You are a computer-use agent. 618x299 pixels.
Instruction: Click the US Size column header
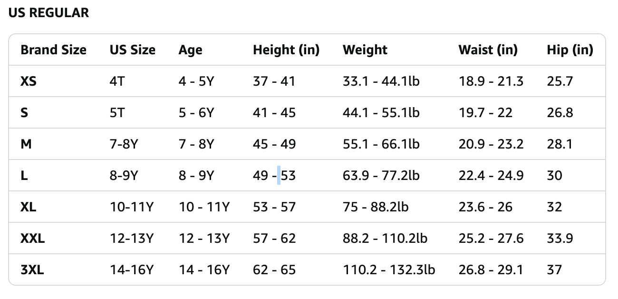[x=132, y=50]
